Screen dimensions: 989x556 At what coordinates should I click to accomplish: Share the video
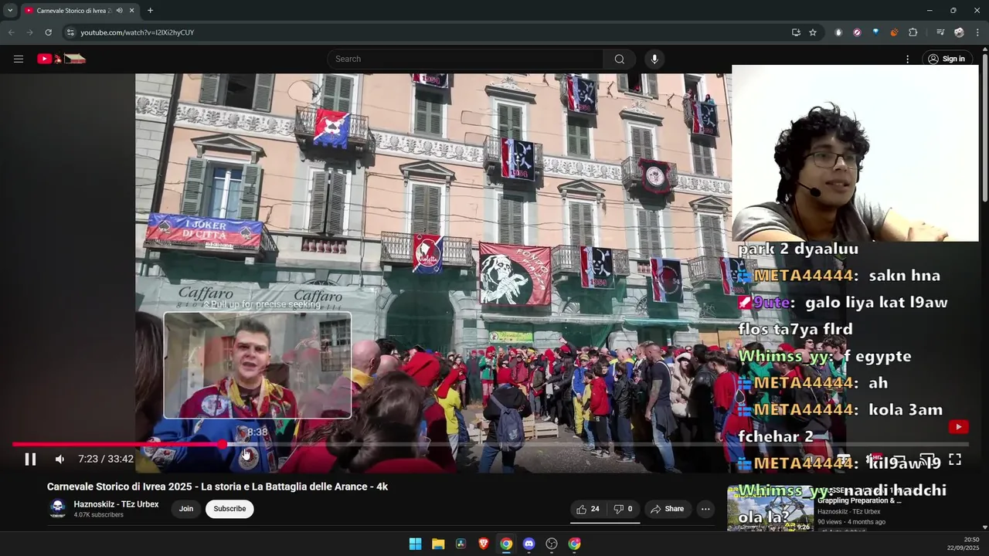pyautogui.click(x=667, y=509)
